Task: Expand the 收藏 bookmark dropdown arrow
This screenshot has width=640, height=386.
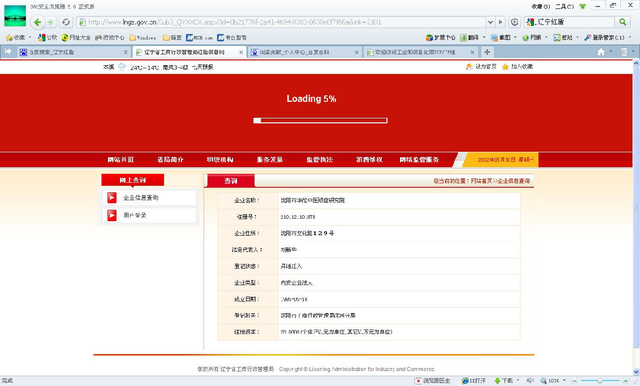Action: (30, 37)
